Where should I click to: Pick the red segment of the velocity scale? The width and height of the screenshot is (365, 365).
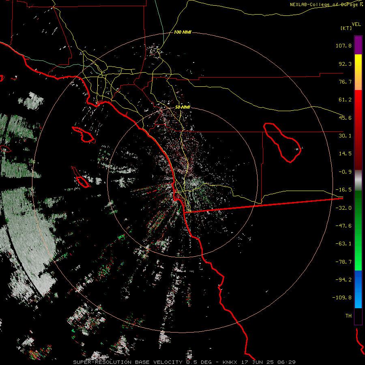(358, 130)
